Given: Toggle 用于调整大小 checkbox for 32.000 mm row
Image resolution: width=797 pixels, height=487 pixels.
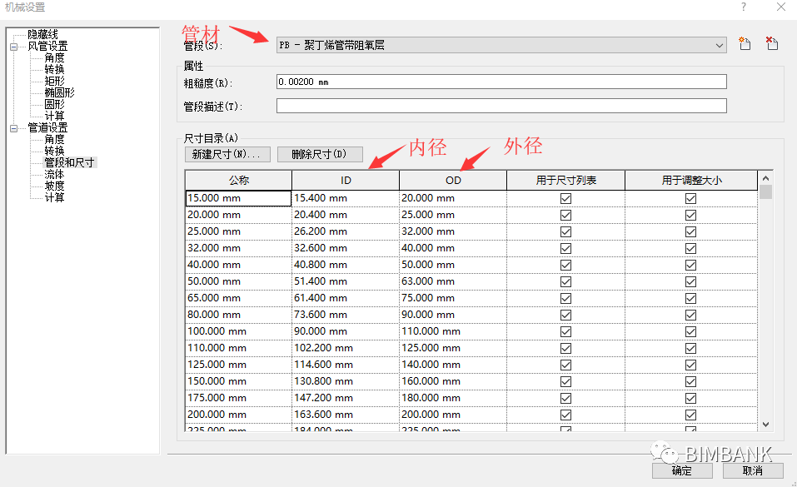Looking at the screenshot, I should coord(690,248).
